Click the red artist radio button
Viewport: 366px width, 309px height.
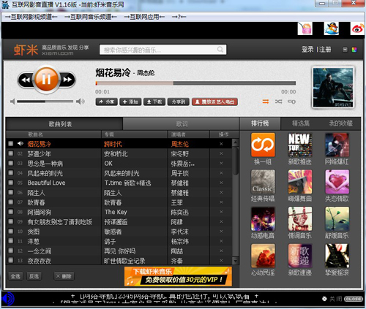coord(215,102)
